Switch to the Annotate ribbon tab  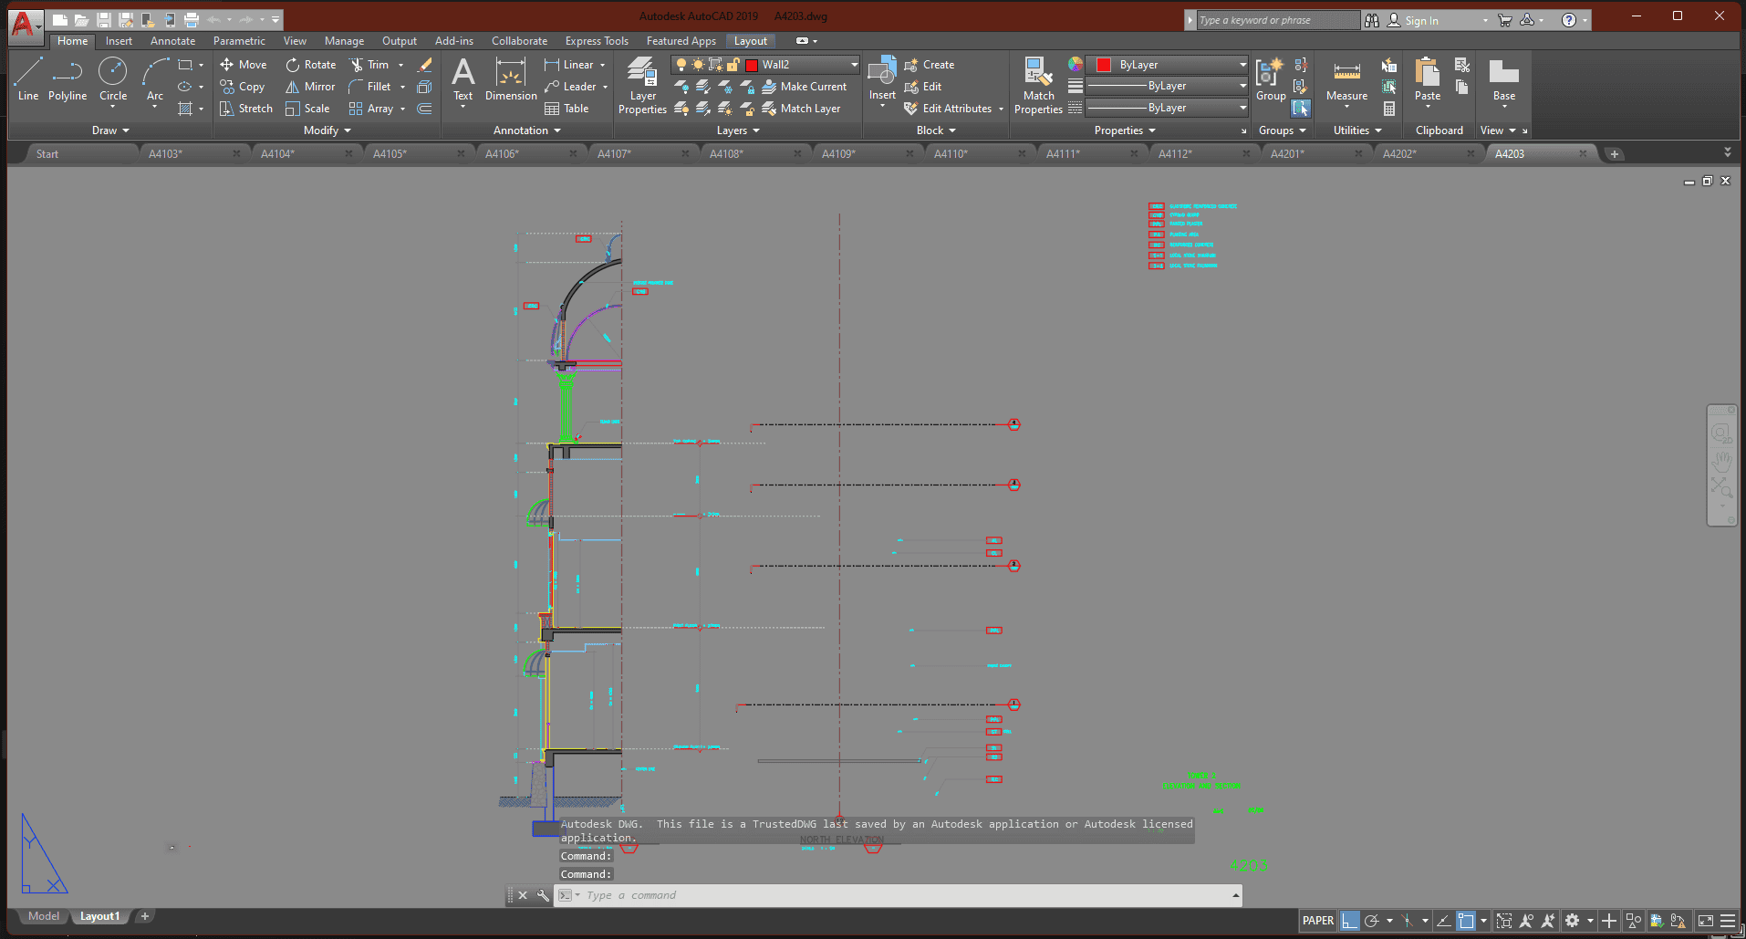coord(172,41)
